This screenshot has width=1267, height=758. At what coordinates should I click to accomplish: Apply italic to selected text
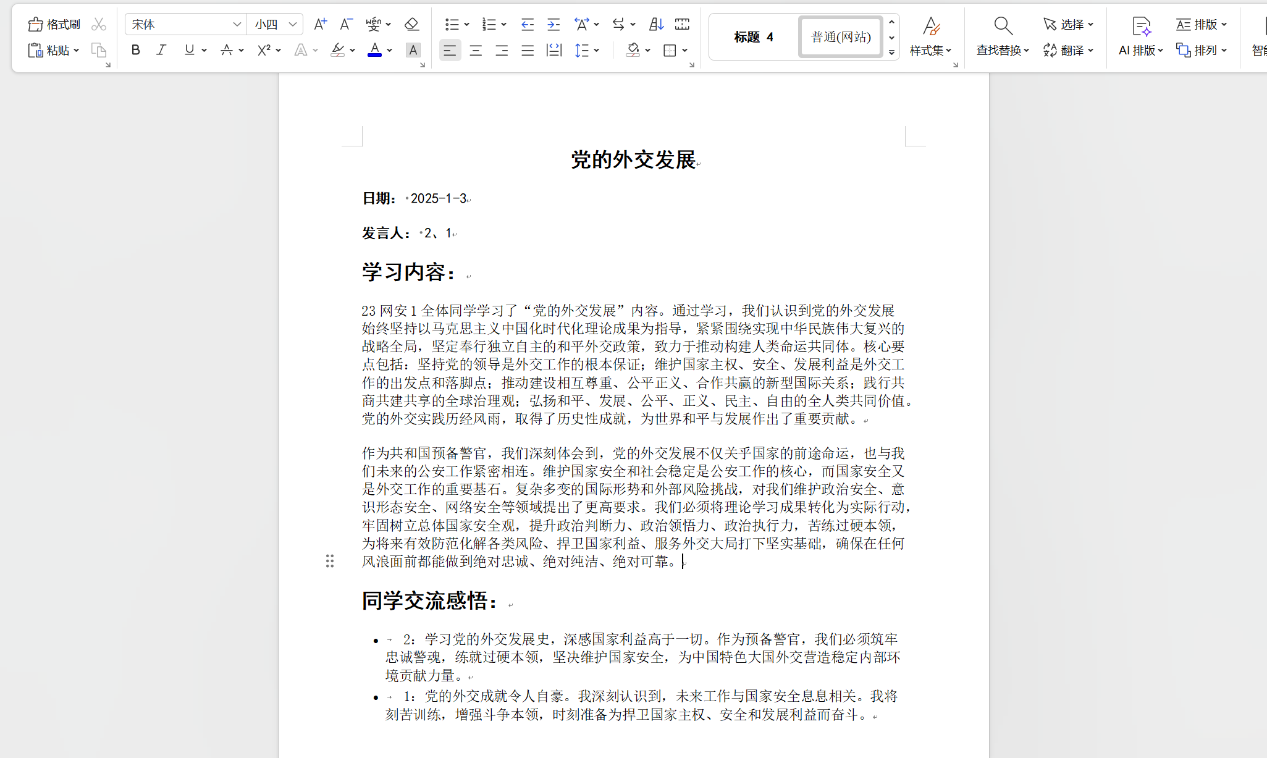[161, 50]
